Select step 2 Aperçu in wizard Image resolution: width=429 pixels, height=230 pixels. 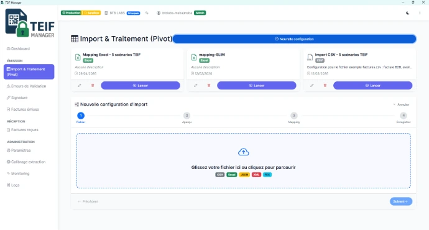coord(187,118)
